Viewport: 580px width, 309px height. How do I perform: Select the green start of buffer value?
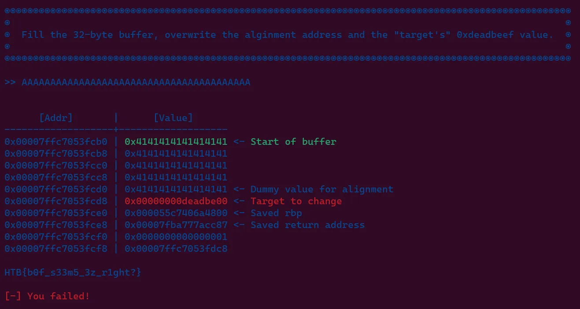176,142
